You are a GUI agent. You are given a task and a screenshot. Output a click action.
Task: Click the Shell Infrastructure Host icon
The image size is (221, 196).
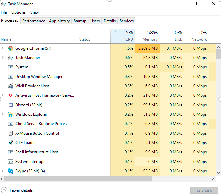pyautogui.click(x=11, y=152)
